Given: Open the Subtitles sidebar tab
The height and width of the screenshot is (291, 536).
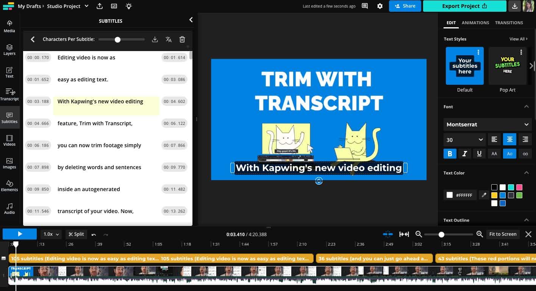Looking at the screenshot, I should [x=9, y=117].
